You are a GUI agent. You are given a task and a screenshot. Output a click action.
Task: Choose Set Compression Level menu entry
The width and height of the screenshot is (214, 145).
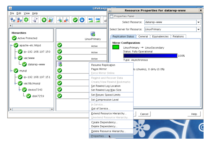click(111, 100)
